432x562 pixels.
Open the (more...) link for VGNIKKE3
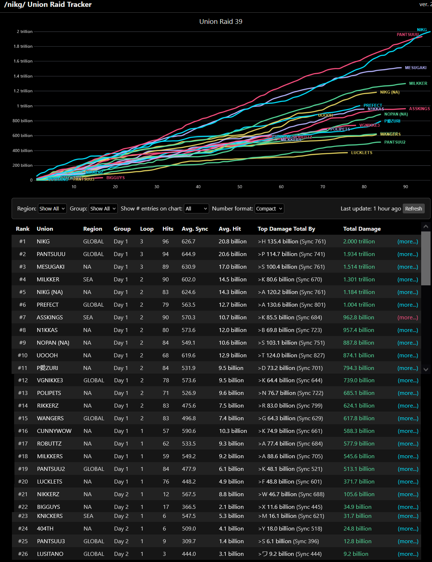(x=408, y=380)
